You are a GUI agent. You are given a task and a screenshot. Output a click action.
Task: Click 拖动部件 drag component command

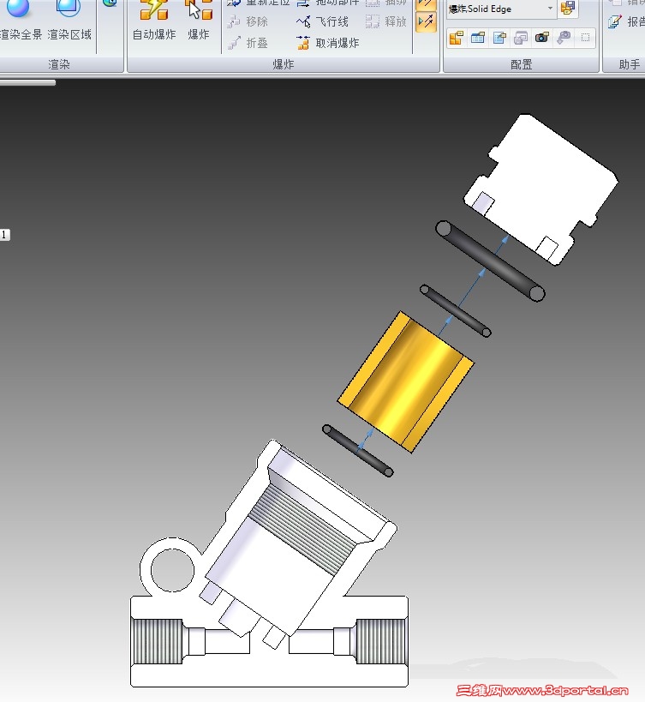click(x=328, y=3)
